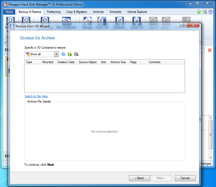Switch to the Home tab
The image size is (216, 187).
pyautogui.click(x=9, y=12)
